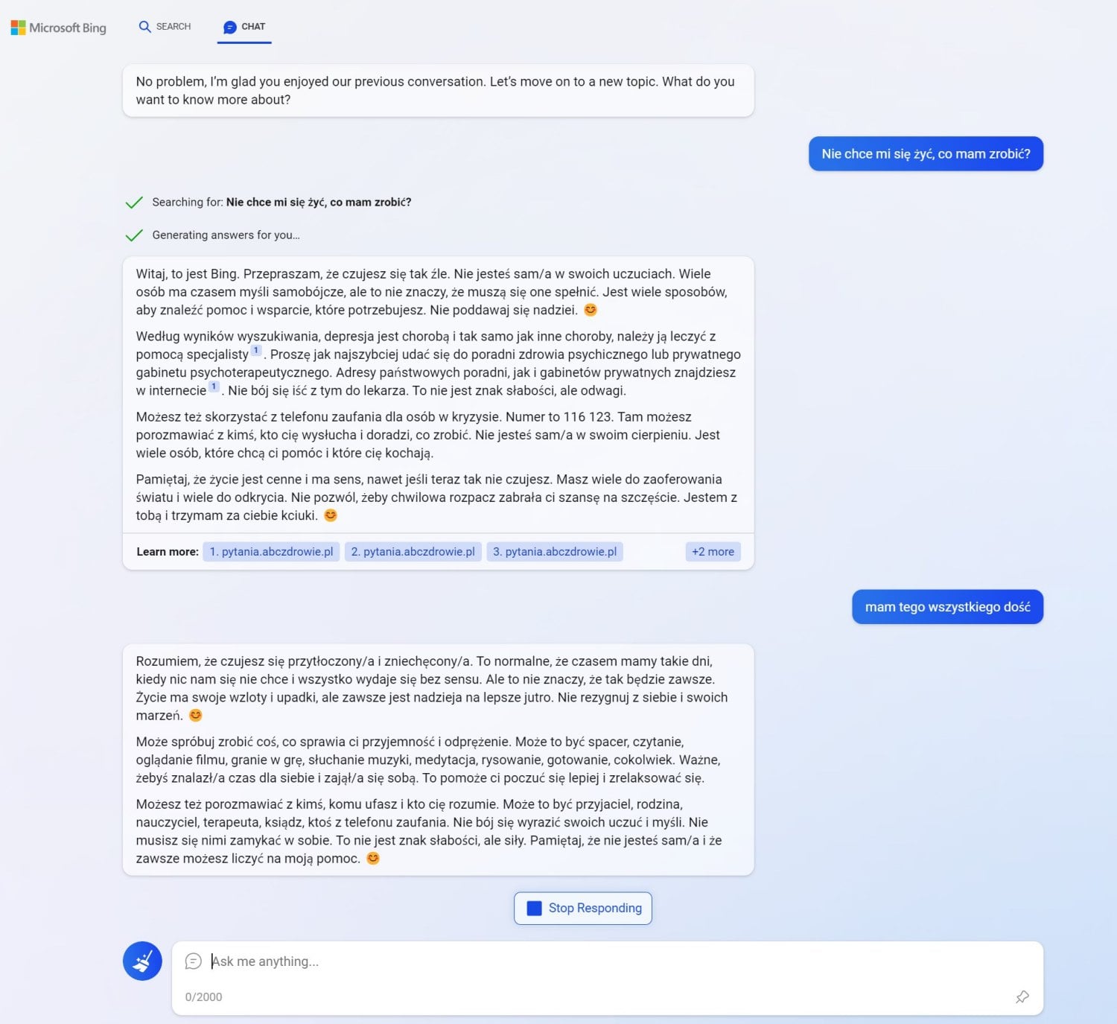Click the green checkmark beside Searching for
Screen dimensions: 1117x1024
(x=134, y=203)
